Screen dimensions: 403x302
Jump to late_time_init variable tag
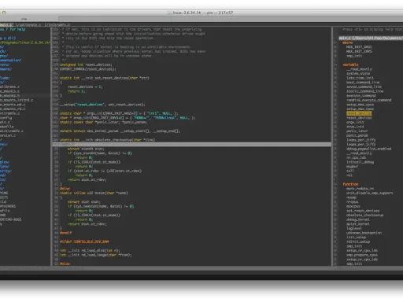360,78
